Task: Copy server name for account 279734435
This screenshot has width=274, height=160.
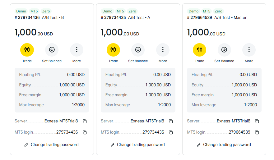Action: 171,121
